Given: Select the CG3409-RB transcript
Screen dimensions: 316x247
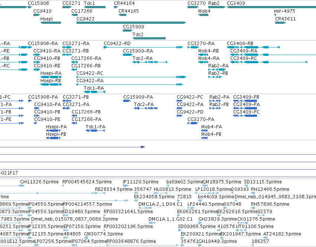Looking at the screenshot, I should tap(253, 47).
